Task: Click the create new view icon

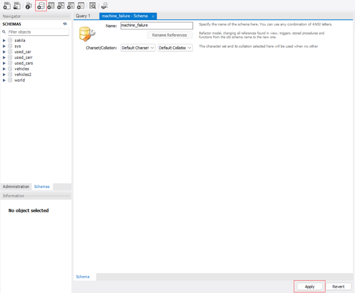Action: tap(61, 6)
